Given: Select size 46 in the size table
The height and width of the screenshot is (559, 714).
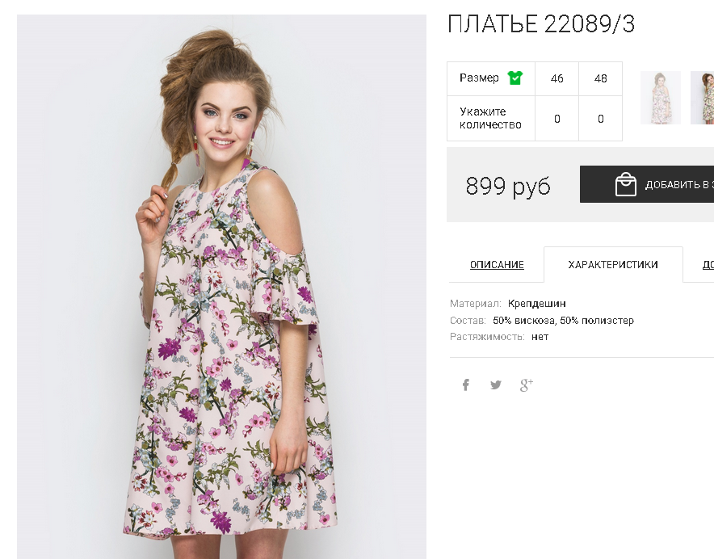Looking at the screenshot, I should tap(557, 78).
